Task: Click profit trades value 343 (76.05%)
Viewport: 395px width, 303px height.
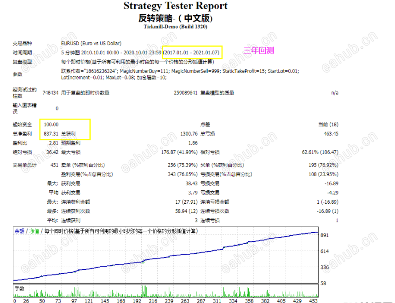Action: pyautogui.click(x=183, y=174)
